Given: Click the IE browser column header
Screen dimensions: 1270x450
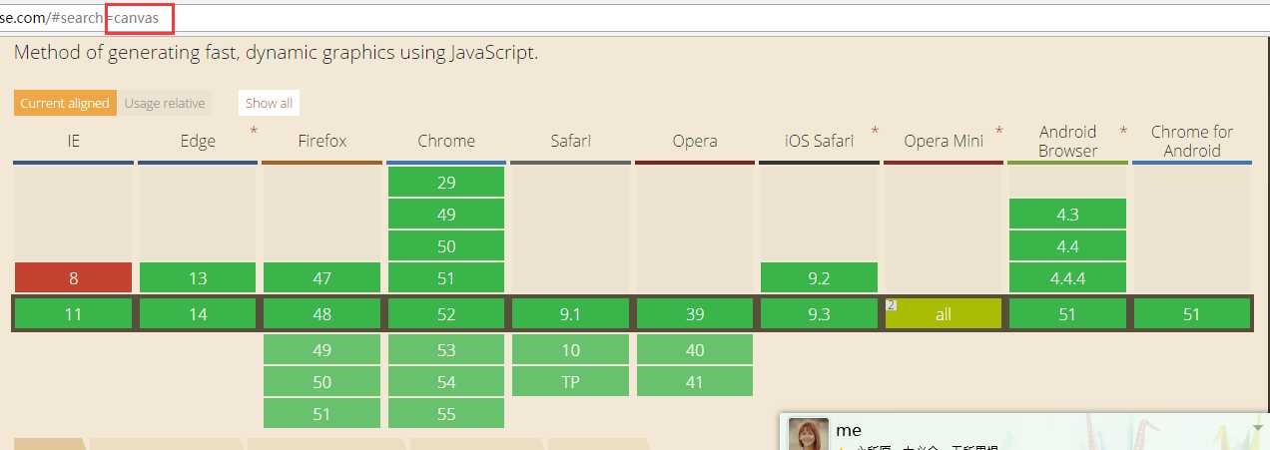Looking at the screenshot, I should (x=73, y=141).
